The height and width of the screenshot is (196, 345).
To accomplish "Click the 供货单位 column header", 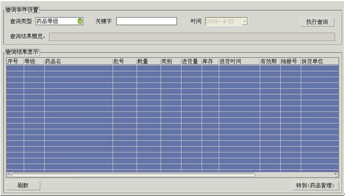I will 320,61.
